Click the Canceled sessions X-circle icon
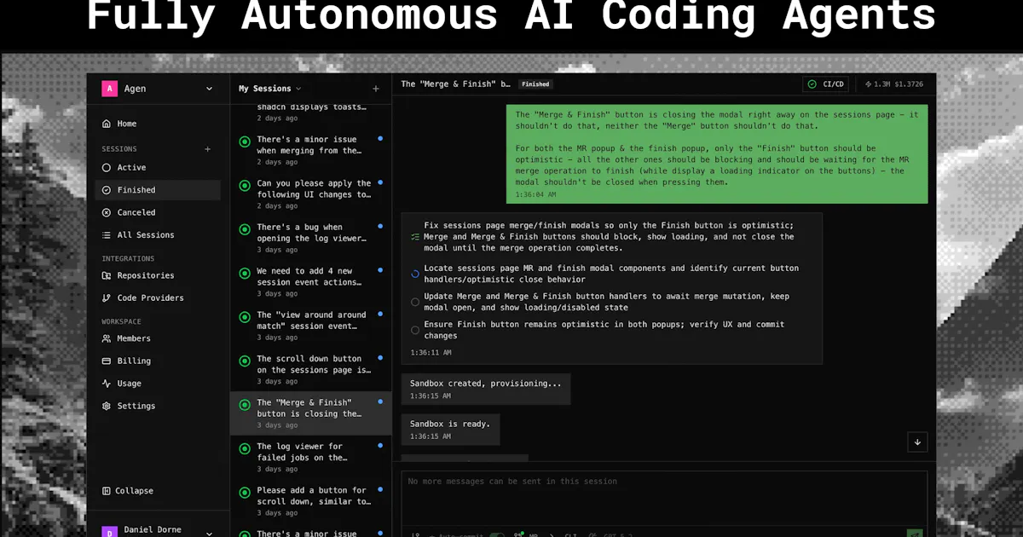Screen dimensions: 1023x537 [107, 212]
